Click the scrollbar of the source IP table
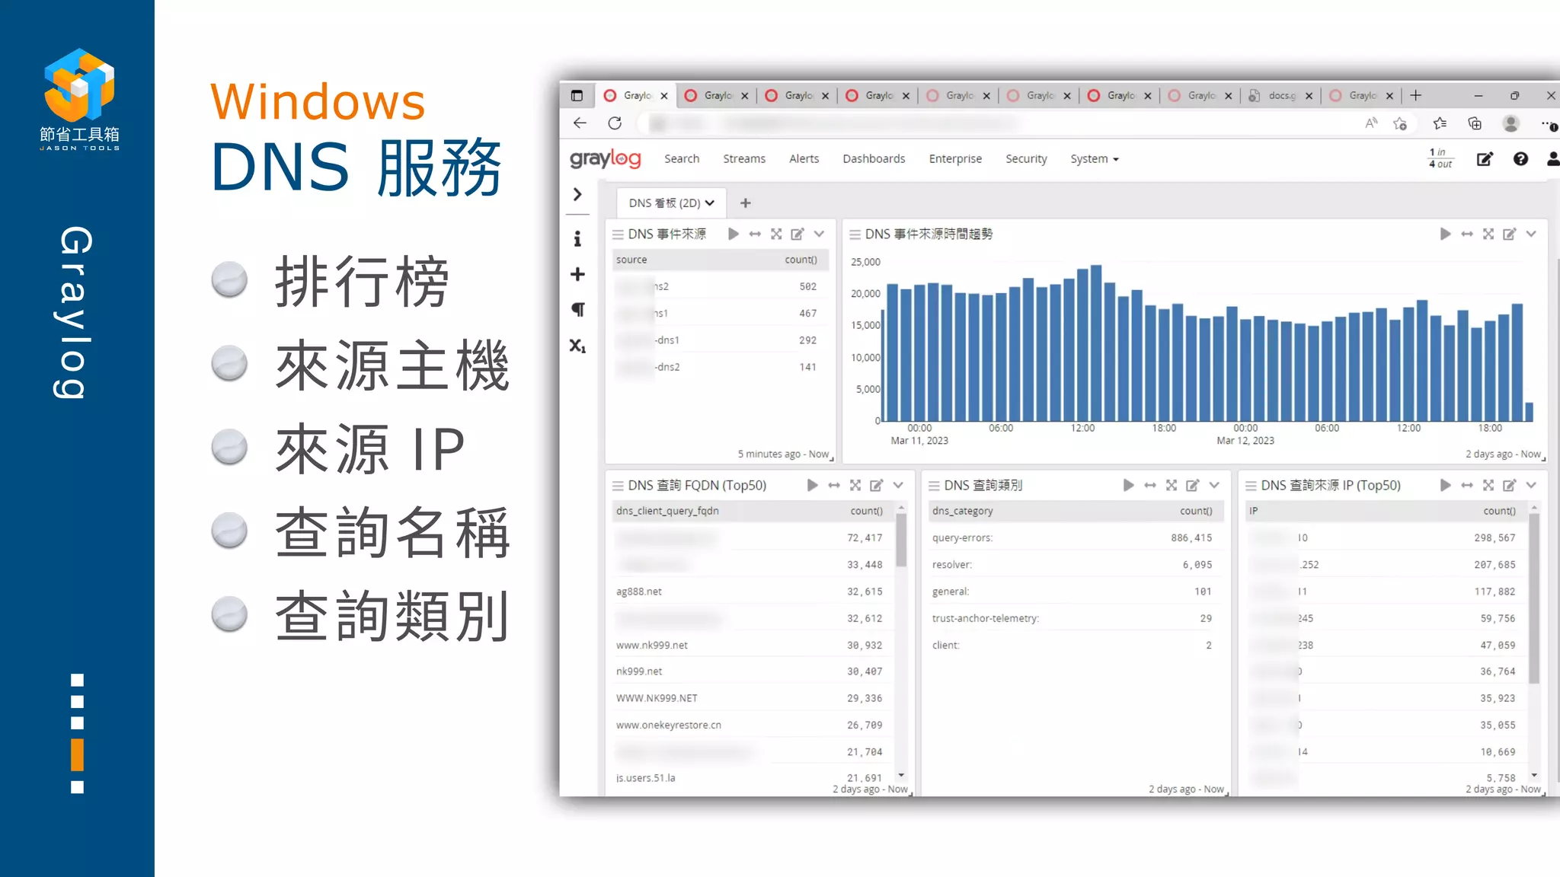The height and width of the screenshot is (877, 1560). (1534, 598)
